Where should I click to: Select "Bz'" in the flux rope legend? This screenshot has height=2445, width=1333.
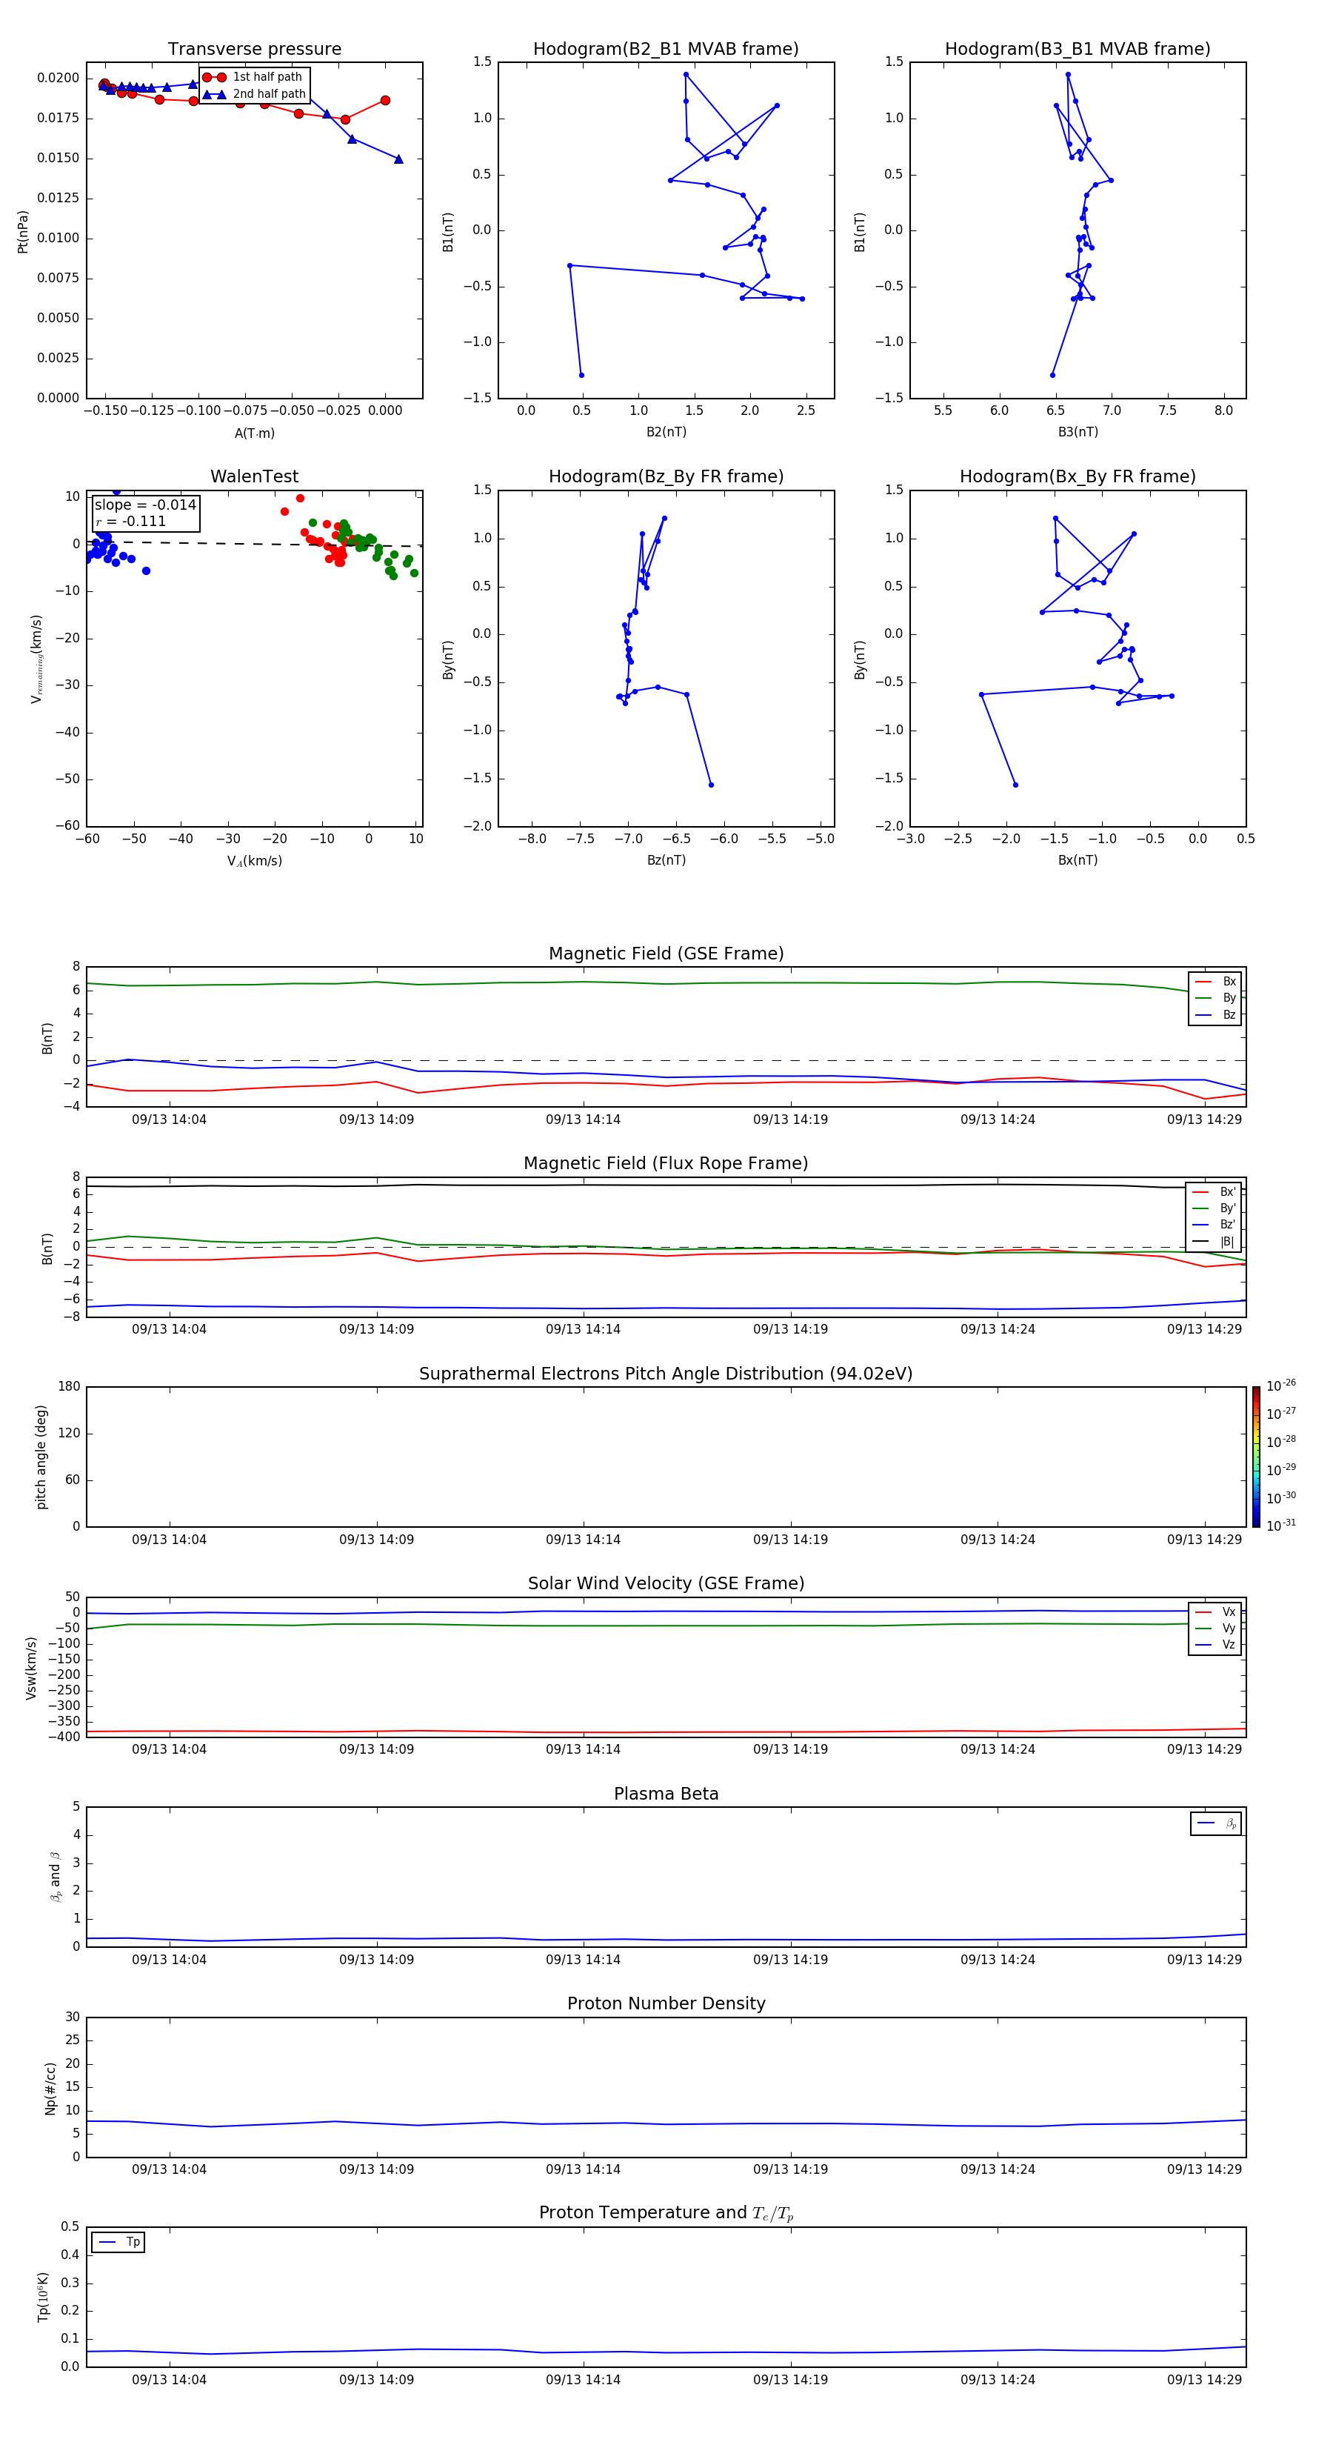(x=1215, y=1225)
